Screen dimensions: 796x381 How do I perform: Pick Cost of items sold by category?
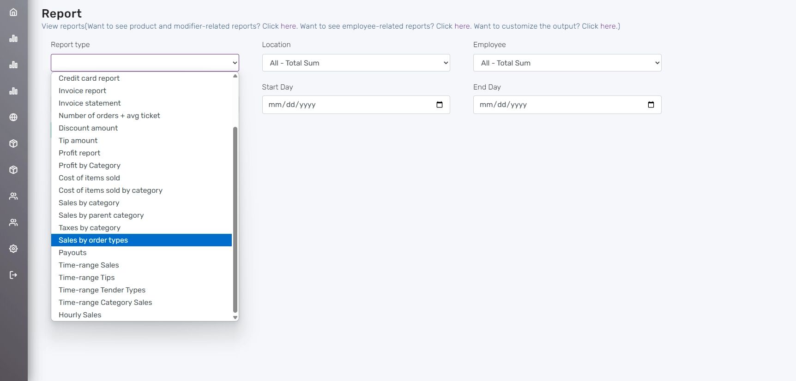tap(141, 190)
